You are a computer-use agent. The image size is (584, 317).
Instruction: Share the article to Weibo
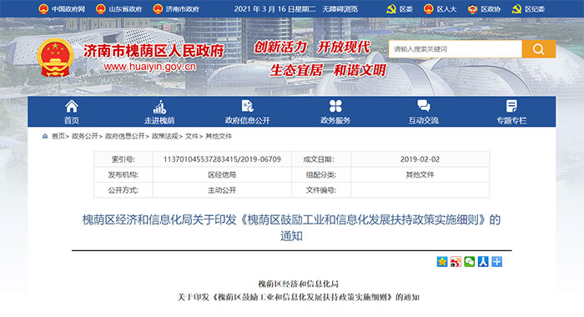[x=456, y=262]
